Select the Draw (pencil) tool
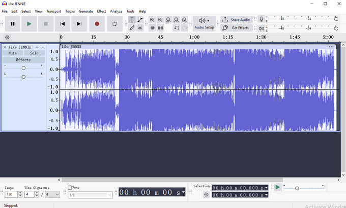 (132, 28)
